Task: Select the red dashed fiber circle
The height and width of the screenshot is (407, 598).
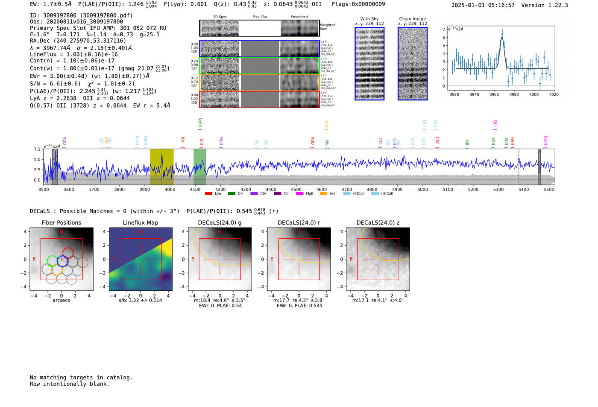Action: (x=68, y=252)
